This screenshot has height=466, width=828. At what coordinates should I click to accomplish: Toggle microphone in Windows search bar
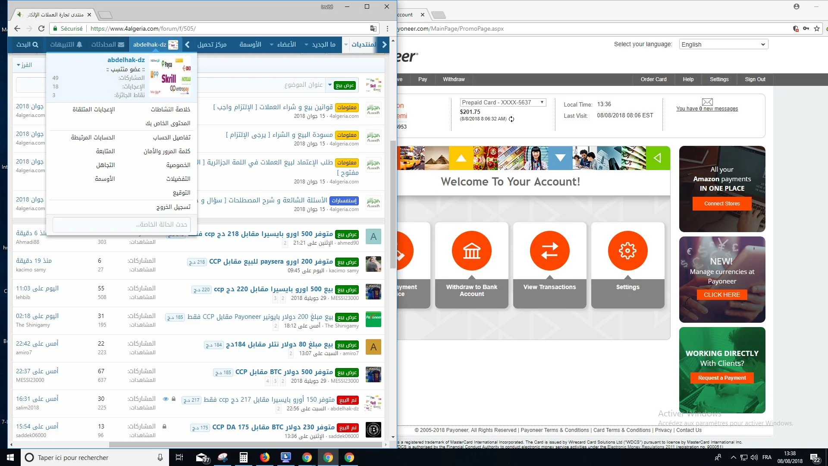(x=160, y=457)
